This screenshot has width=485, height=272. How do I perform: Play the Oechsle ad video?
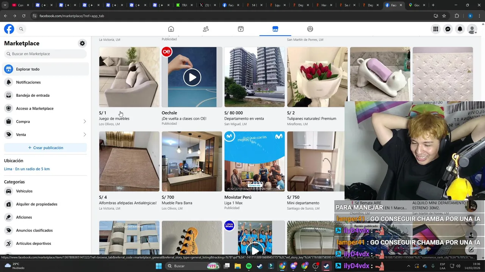[192, 77]
